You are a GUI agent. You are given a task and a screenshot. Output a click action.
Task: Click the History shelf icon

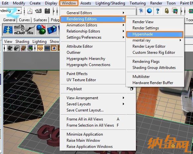pyautogui.click(x=30, y=30)
